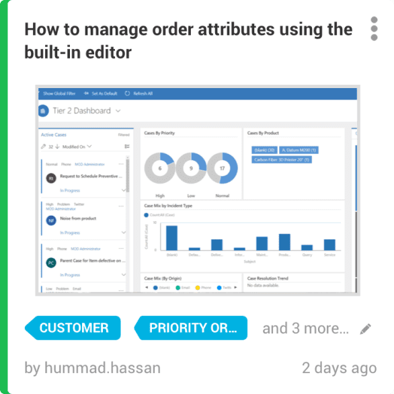The image size is (394, 394).
Task: Select the CUSTOMER tag
Action: coord(73,328)
